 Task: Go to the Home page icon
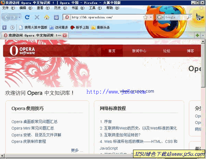(x=47, y=17)
